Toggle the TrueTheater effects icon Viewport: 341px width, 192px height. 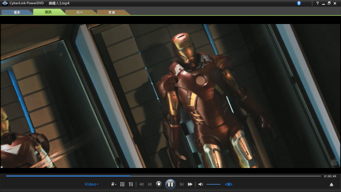(x=229, y=185)
